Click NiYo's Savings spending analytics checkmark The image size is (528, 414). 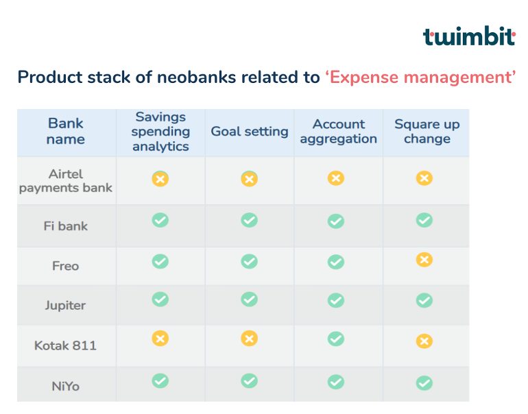coord(160,380)
